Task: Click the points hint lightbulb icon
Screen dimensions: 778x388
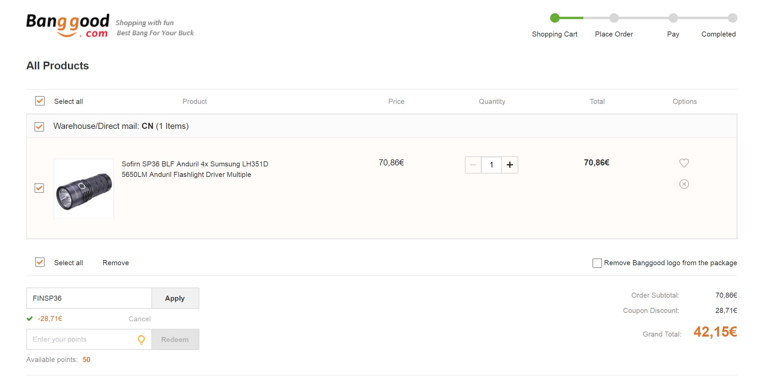Action: pyautogui.click(x=141, y=339)
